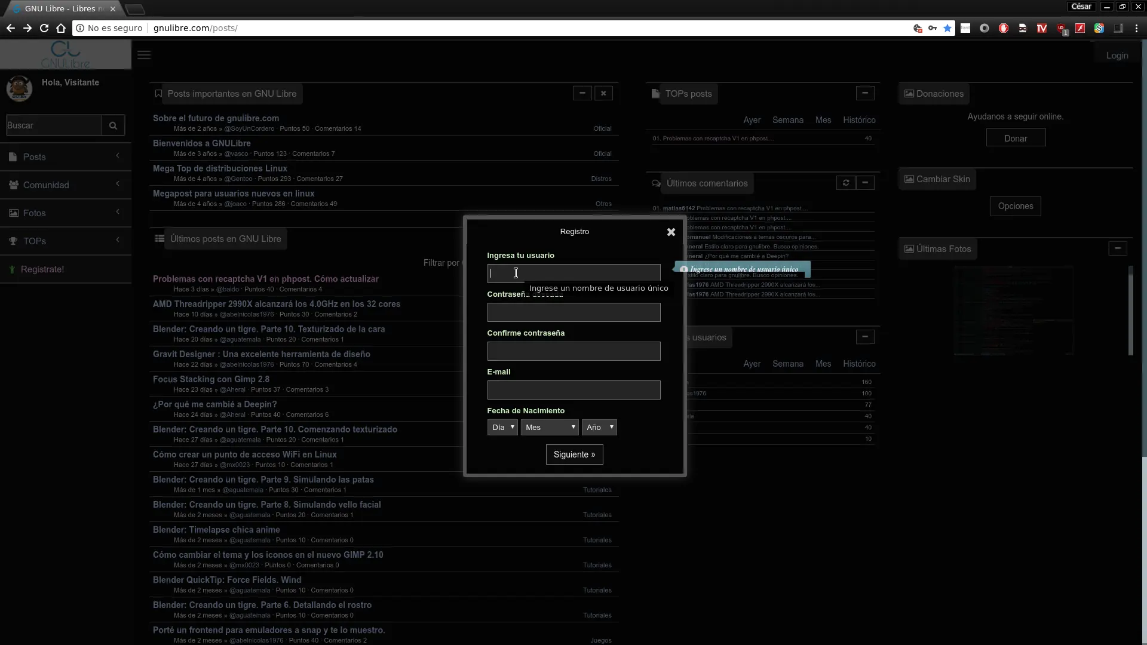Click the address bar URL
This screenshot has height=645, width=1147.
coord(195,28)
